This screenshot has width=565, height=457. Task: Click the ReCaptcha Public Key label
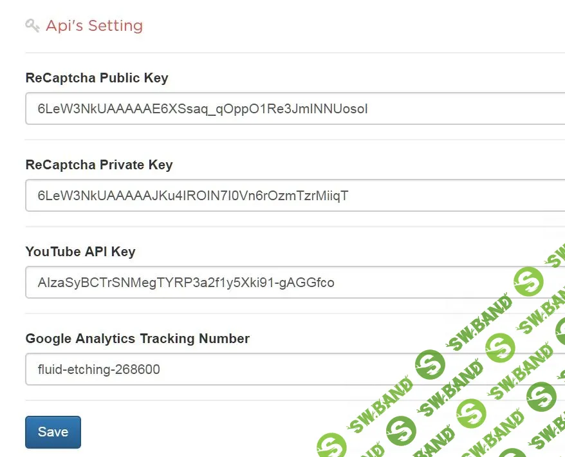97,78
